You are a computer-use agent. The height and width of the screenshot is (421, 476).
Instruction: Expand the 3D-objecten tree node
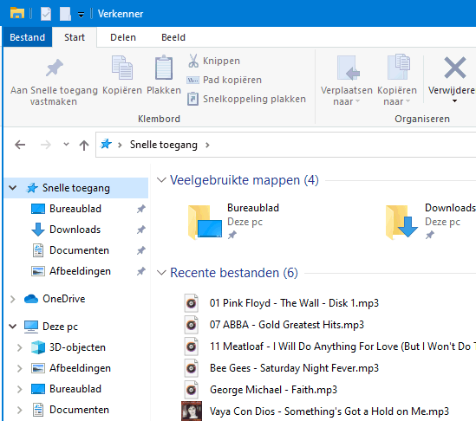point(19,347)
